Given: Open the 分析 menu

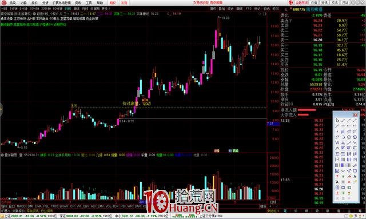Looking at the screenshot, I should (x=45, y=3).
